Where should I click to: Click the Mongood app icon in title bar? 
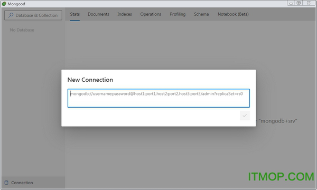coord(4,4)
